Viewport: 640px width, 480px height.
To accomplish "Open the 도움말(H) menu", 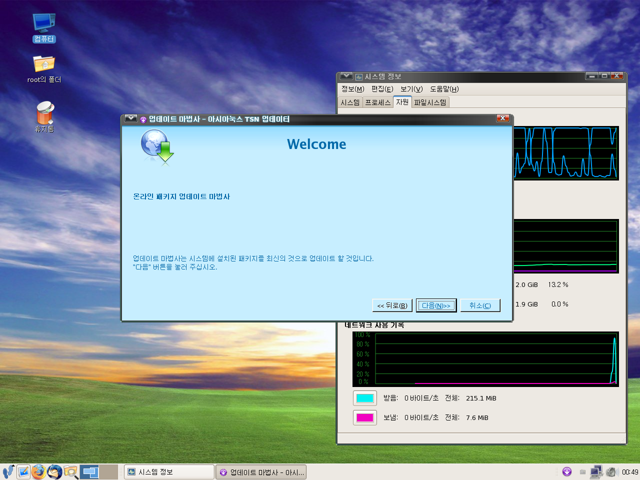I will (x=444, y=89).
